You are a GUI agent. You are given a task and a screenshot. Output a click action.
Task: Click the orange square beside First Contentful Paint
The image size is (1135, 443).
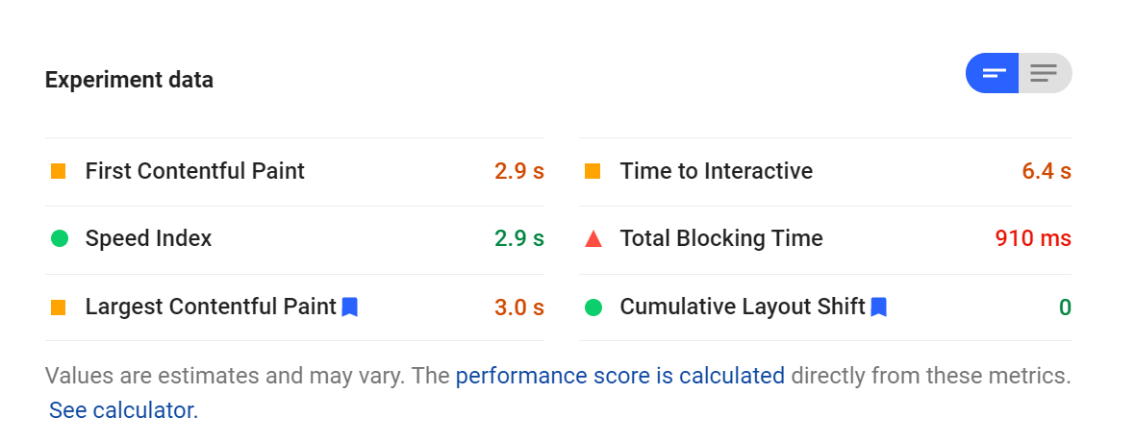[x=59, y=171]
